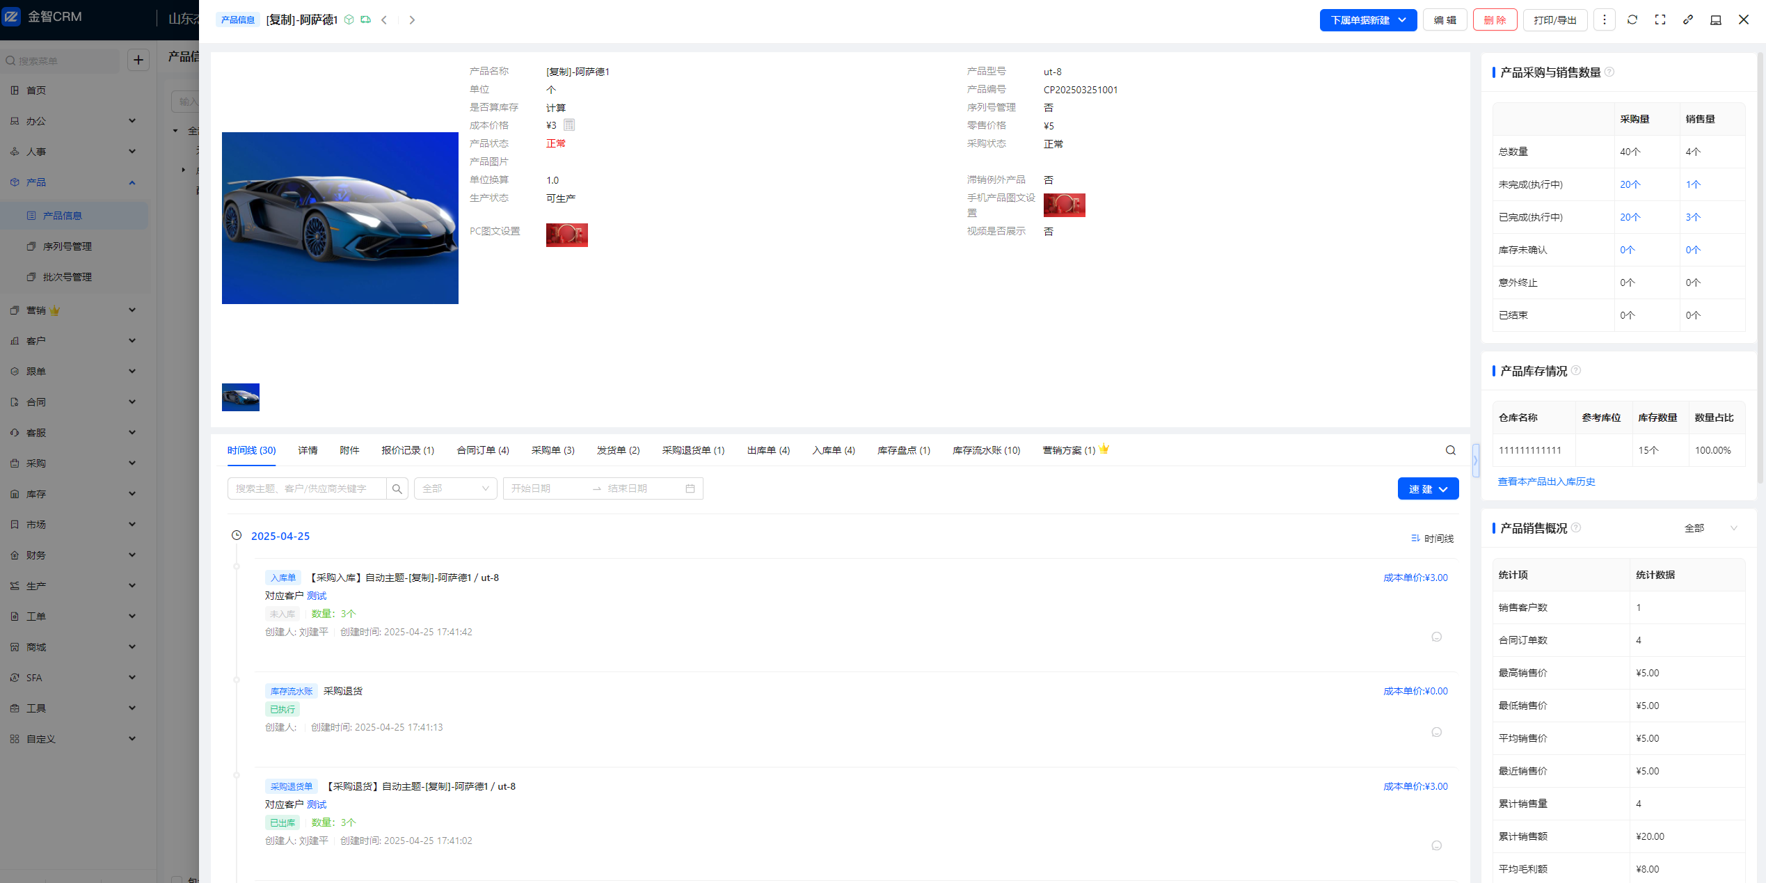Viewport: 1766px width, 883px height.
Task: Open cost price calculator icon
Action: [569, 125]
